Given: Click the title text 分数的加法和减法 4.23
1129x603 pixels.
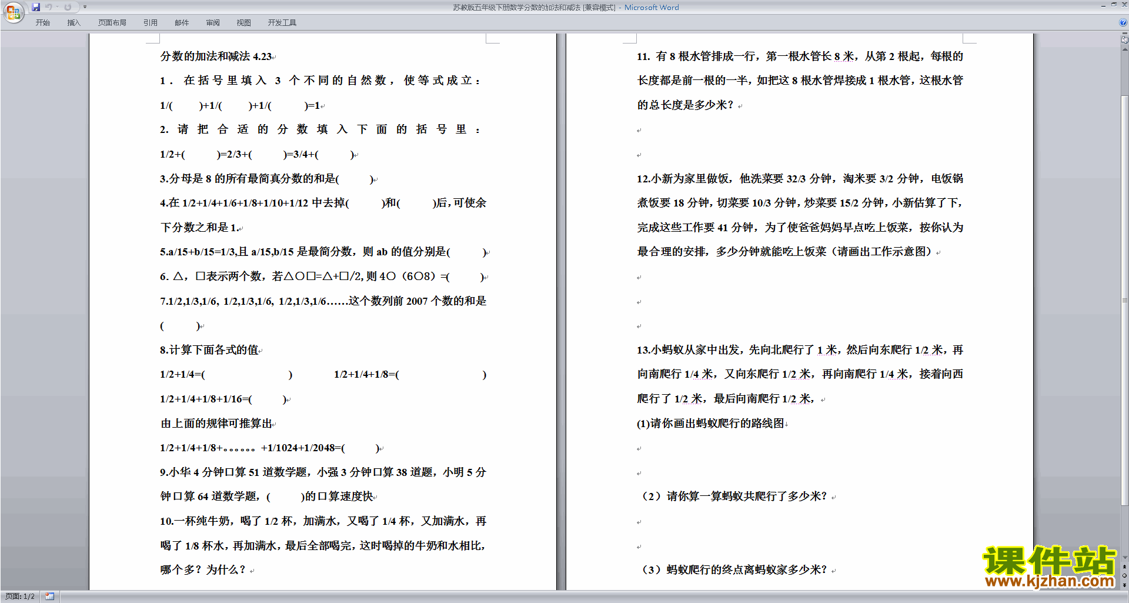Looking at the screenshot, I should 216,56.
